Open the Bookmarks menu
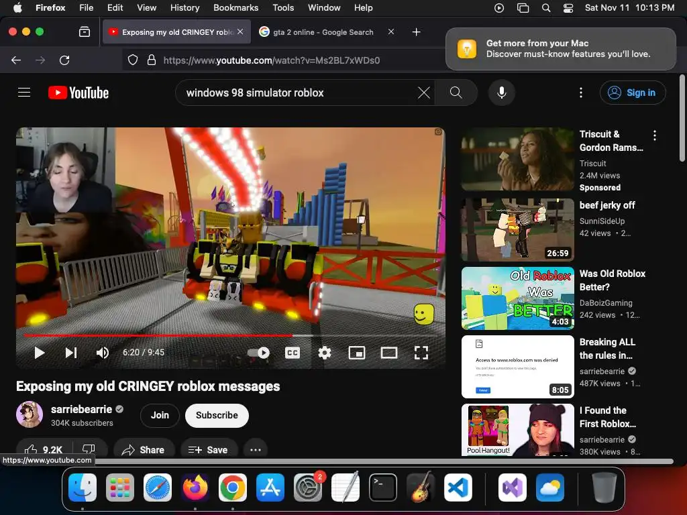The width and height of the screenshot is (687, 515). 235,7
